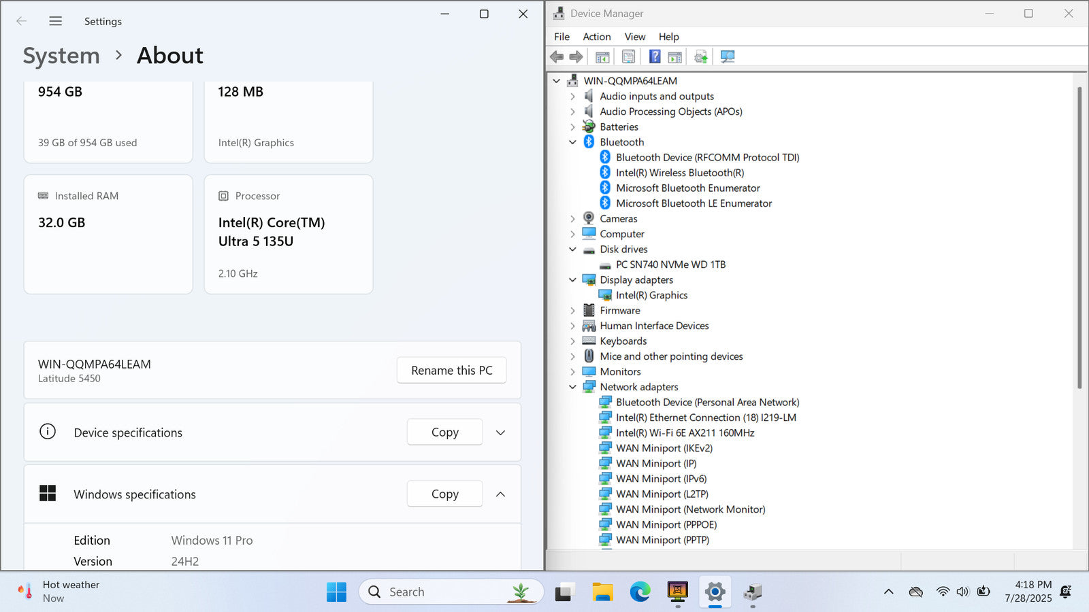Image resolution: width=1089 pixels, height=612 pixels.
Task: Click the Rename this PC button
Action: pyautogui.click(x=451, y=371)
